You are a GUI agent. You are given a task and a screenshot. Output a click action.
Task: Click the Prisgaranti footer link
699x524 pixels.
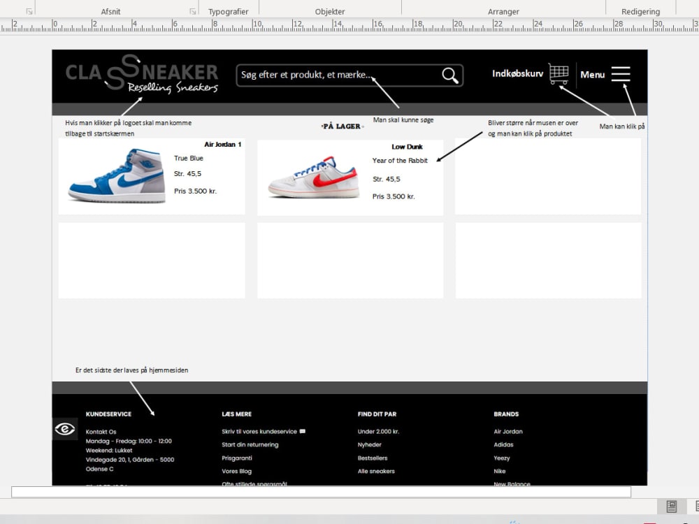click(x=237, y=458)
